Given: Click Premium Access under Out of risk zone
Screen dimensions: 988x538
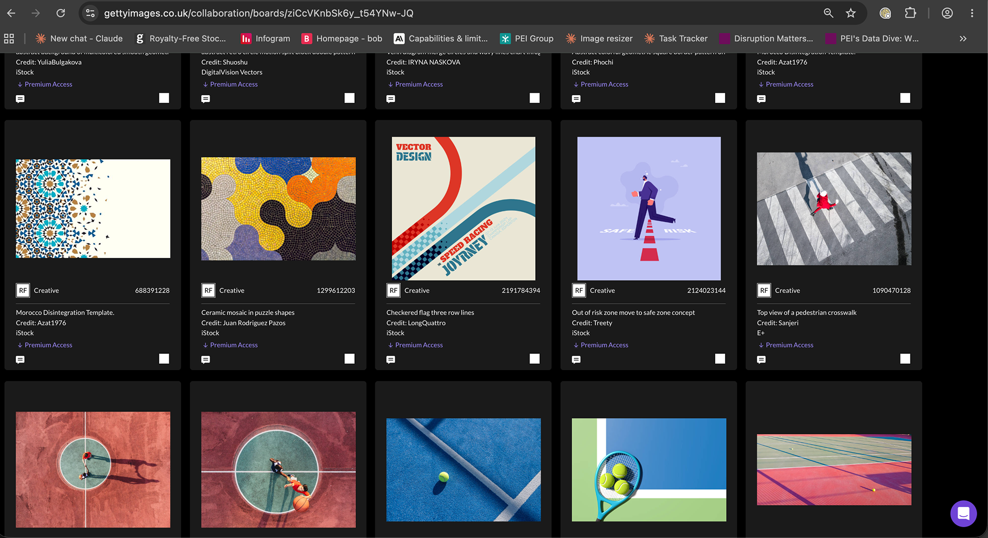Looking at the screenshot, I should point(601,345).
